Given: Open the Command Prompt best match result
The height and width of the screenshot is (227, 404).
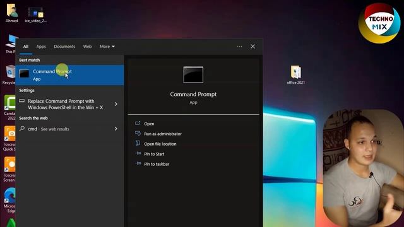Looking at the screenshot, I should 69,75.
